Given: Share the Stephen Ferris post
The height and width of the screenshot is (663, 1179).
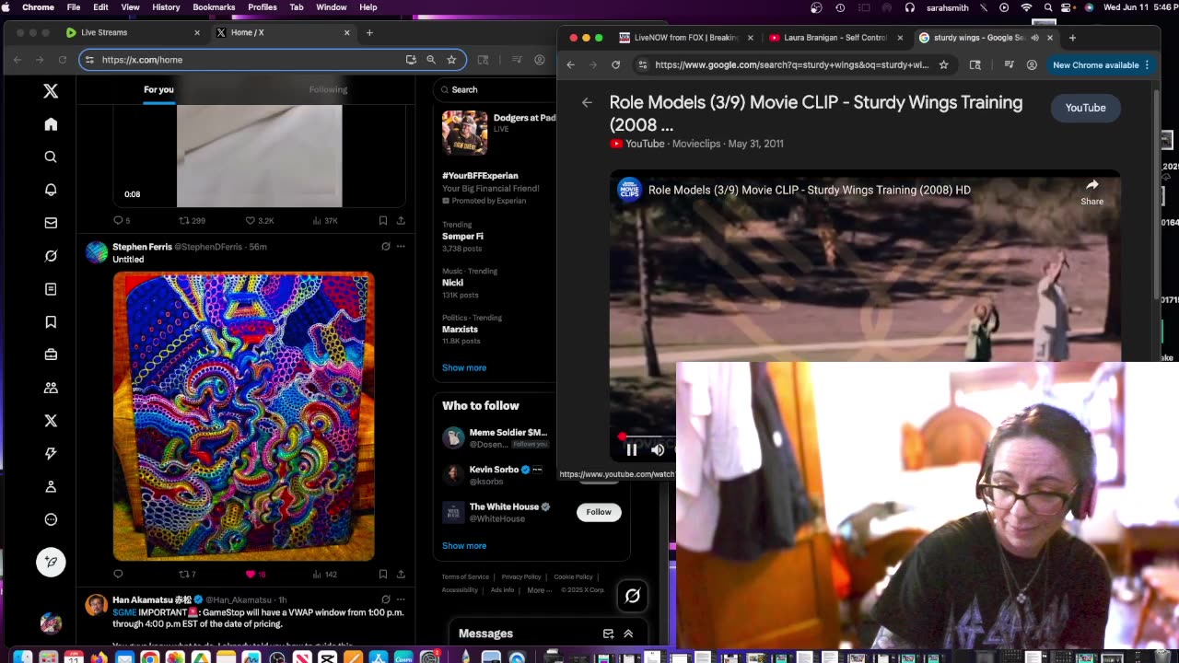Looking at the screenshot, I should coord(401,574).
